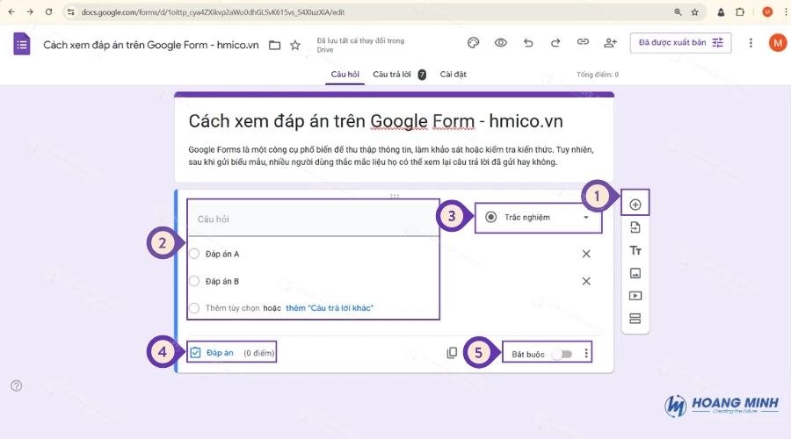Bookmark this page with star

point(694,12)
